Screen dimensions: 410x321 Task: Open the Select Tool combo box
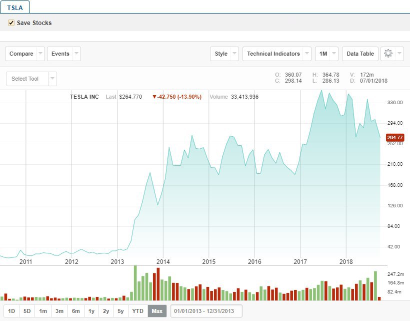tap(31, 79)
